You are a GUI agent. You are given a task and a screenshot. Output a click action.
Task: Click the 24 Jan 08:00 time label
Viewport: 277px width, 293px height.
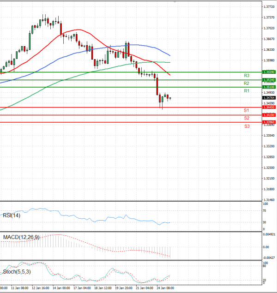tap(165, 288)
